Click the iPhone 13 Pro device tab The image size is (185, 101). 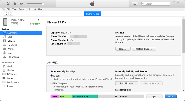(92, 14)
